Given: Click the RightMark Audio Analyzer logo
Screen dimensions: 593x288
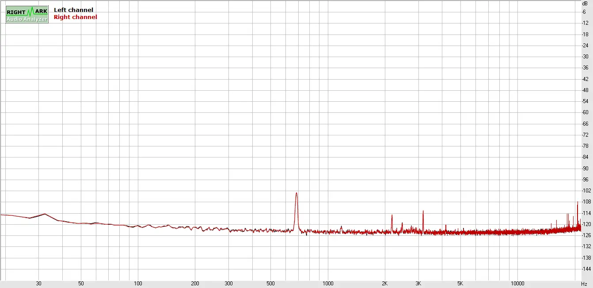Looking at the screenshot, I should tap(27, 15).
